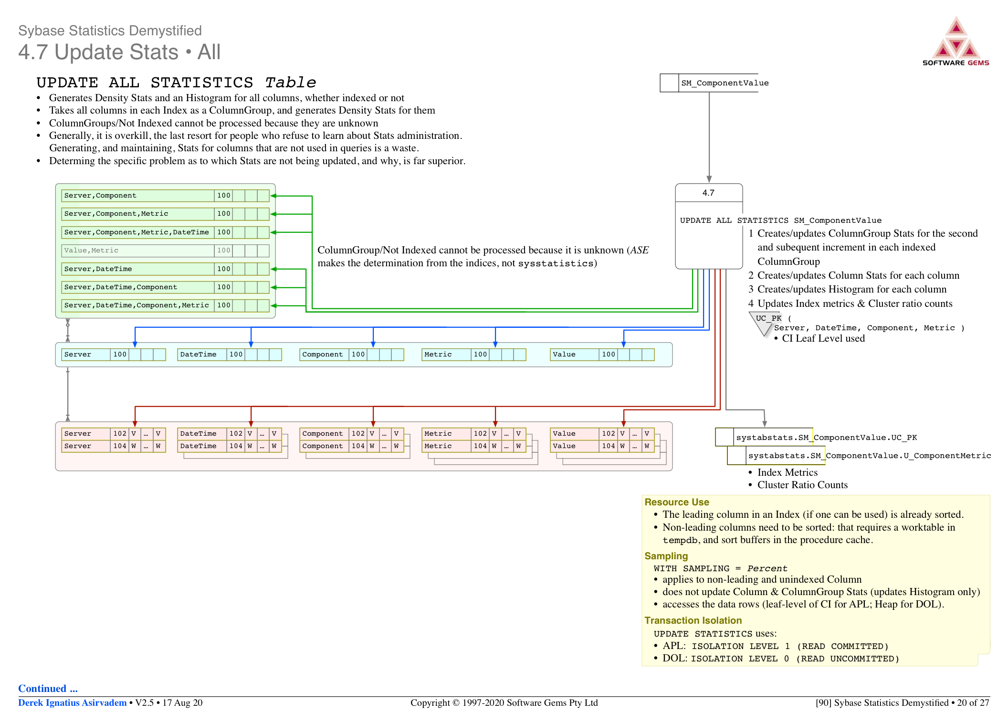
Task: Click the 'WITH SAMPLING = Percent' text
Action: [x=721, y=569]
